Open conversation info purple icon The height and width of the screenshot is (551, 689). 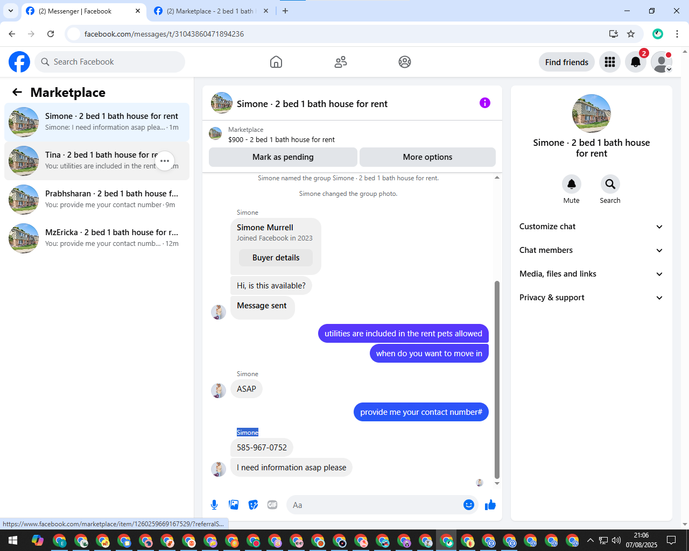click(485, 103)
